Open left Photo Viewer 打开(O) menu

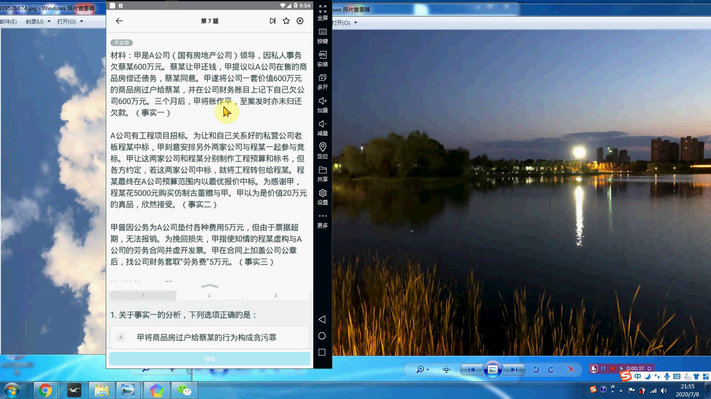(70, 22)
